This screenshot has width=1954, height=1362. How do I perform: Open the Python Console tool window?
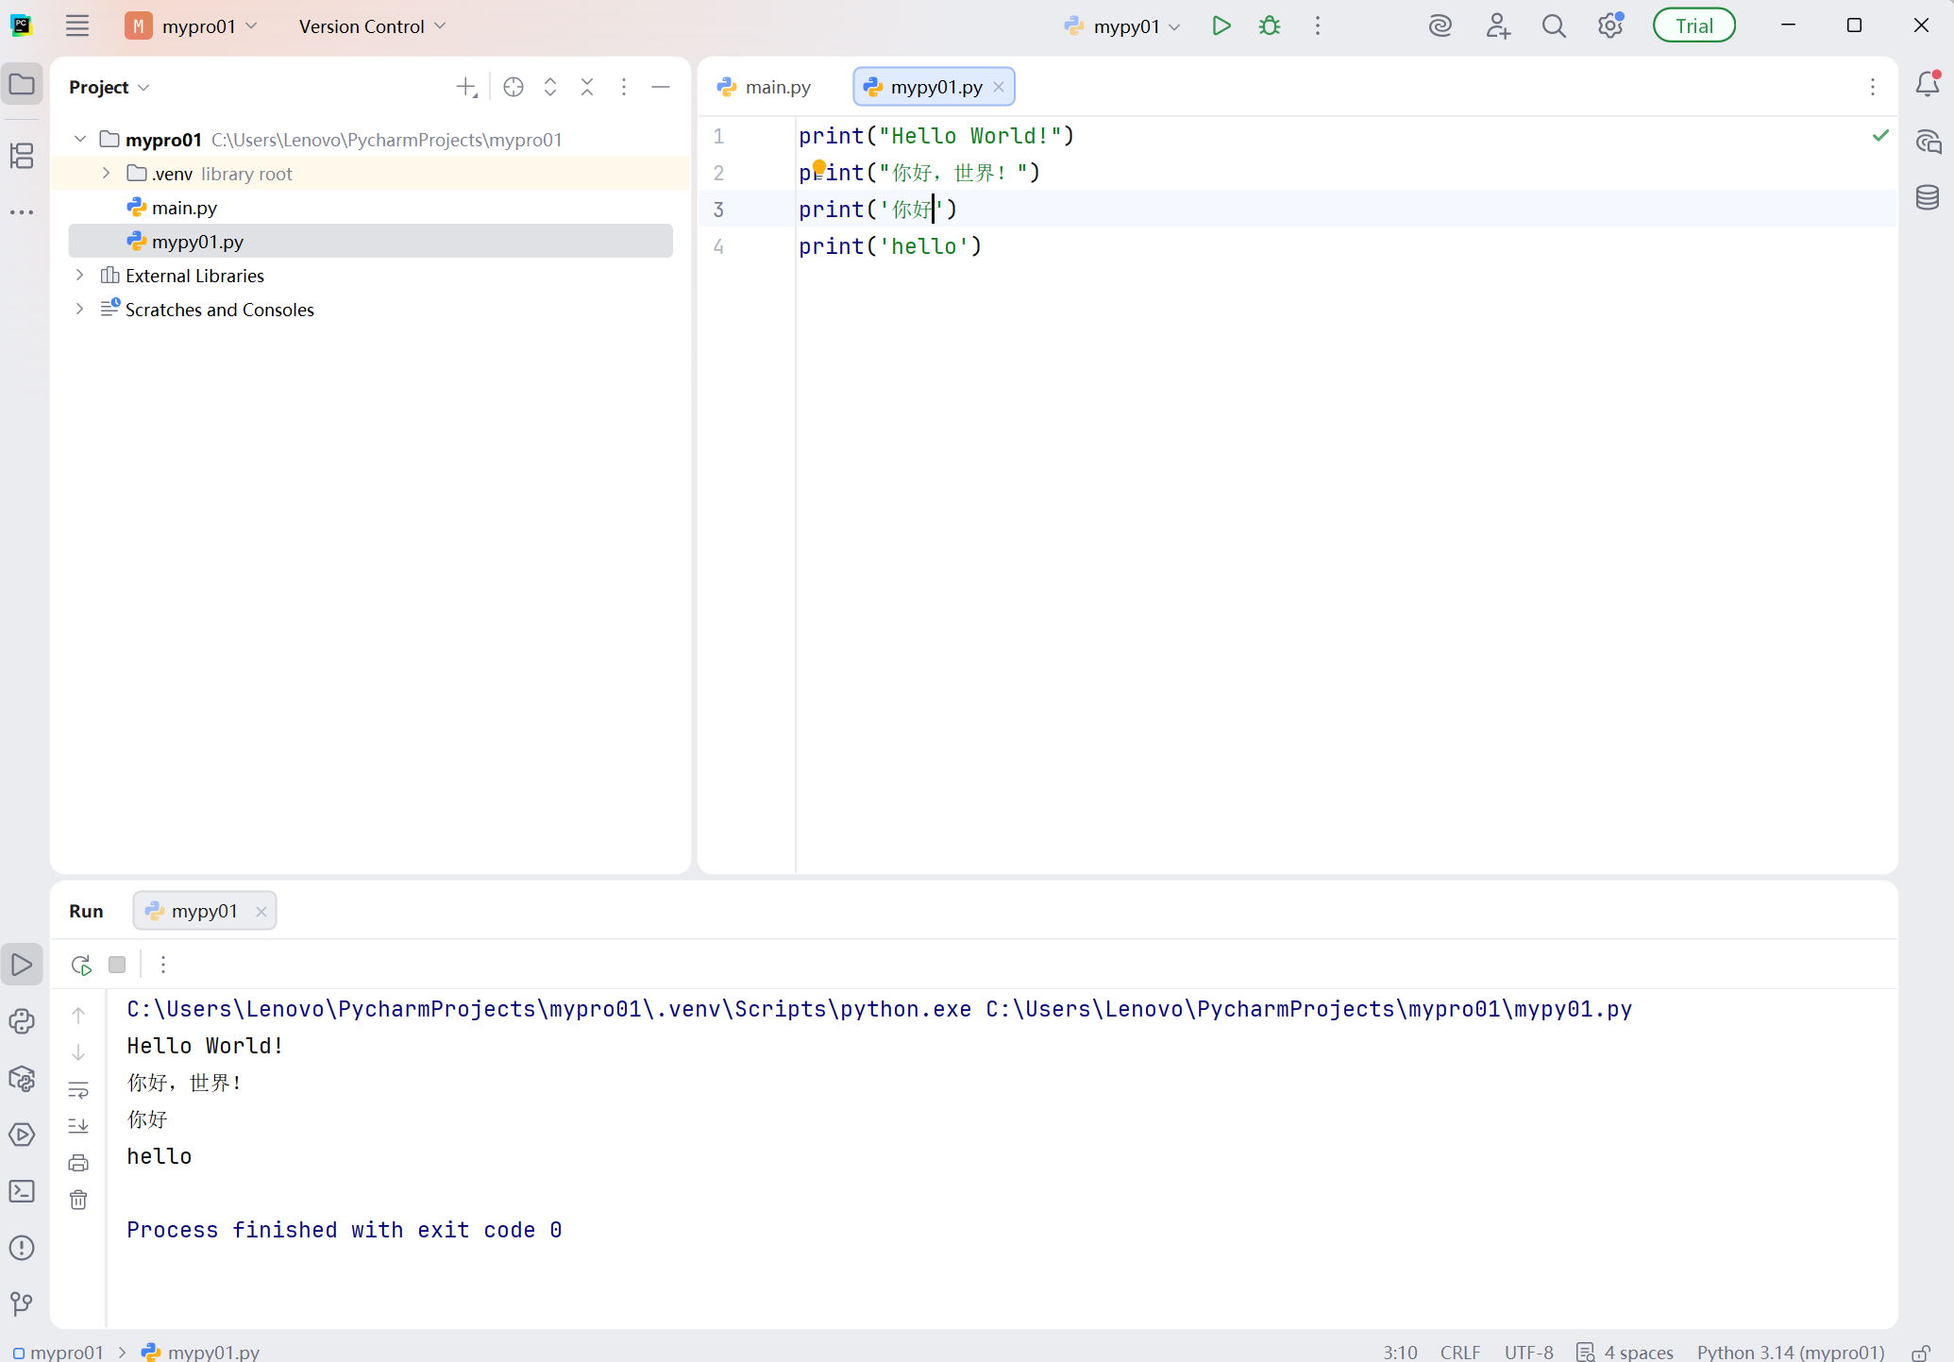[22, 1021]
